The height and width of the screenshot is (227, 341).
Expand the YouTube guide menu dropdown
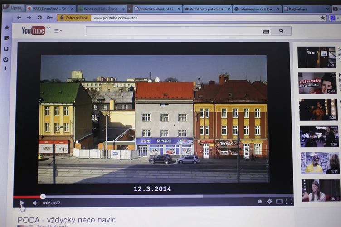pyautogui.click(x=58, y=31)
